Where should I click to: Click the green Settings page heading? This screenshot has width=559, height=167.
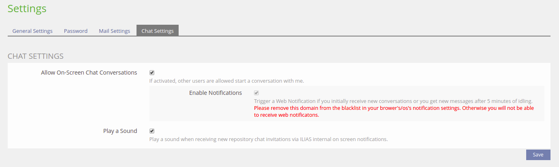pos(27,9)
